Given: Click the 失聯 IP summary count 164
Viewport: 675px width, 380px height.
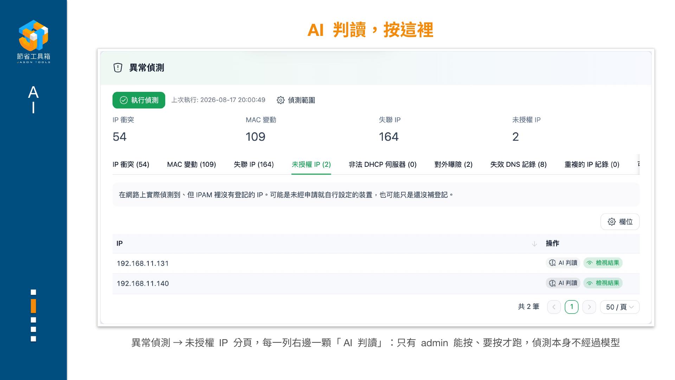Looking at the screenshot, I should coord(389,137).
